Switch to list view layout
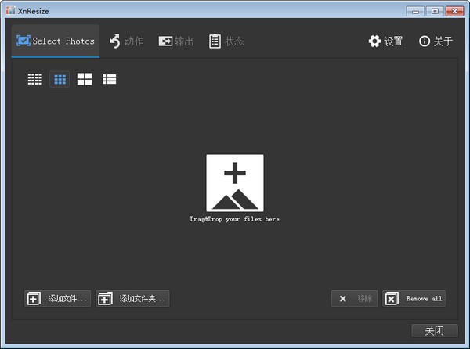 pyautogui.click(x=110, y=79)
